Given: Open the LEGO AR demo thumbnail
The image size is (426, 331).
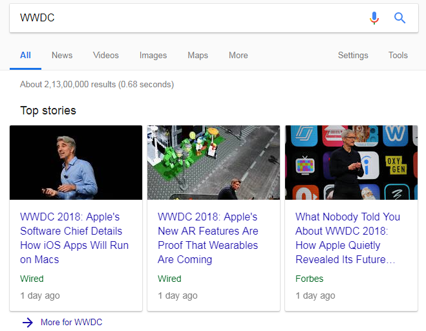Looking at the screenshot, I should click(x=213, y=162).
